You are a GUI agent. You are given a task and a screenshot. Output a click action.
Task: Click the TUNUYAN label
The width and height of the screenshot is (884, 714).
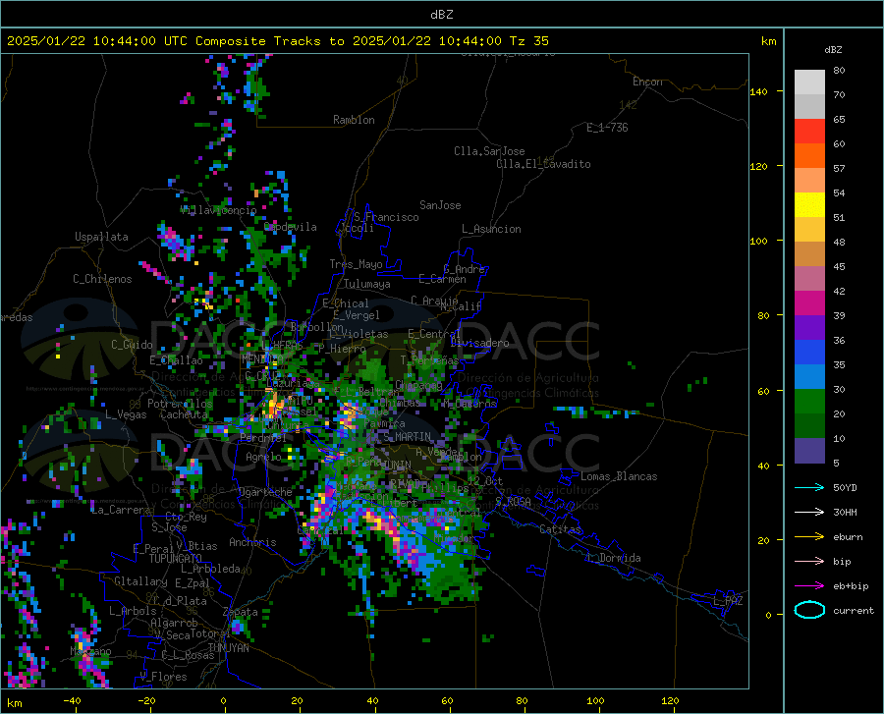tap(228, 648)
